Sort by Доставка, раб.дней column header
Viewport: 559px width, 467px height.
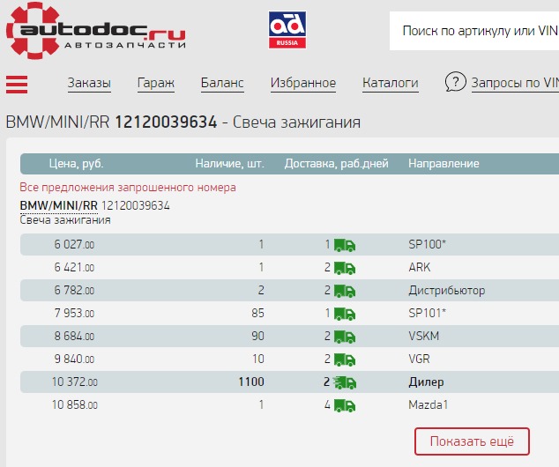(x=336, y=164)
